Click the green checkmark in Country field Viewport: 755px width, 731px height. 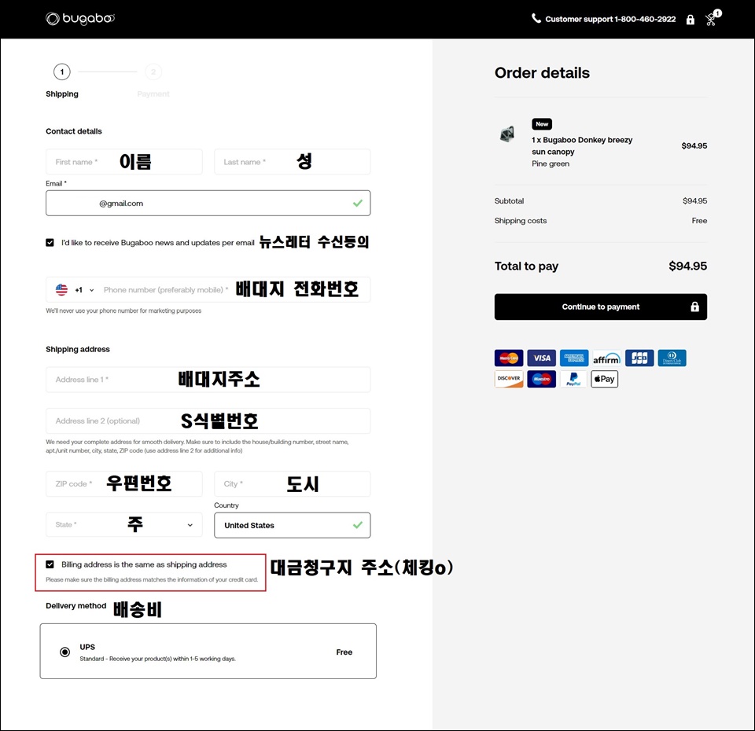tap(357, 525)
